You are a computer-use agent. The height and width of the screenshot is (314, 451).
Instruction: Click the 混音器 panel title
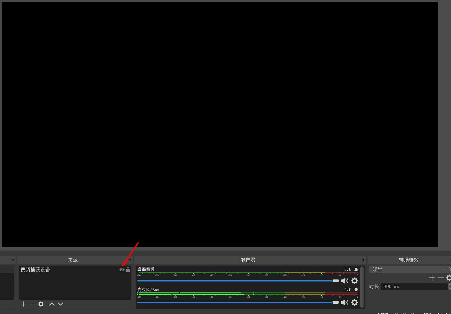coord(248,260)
